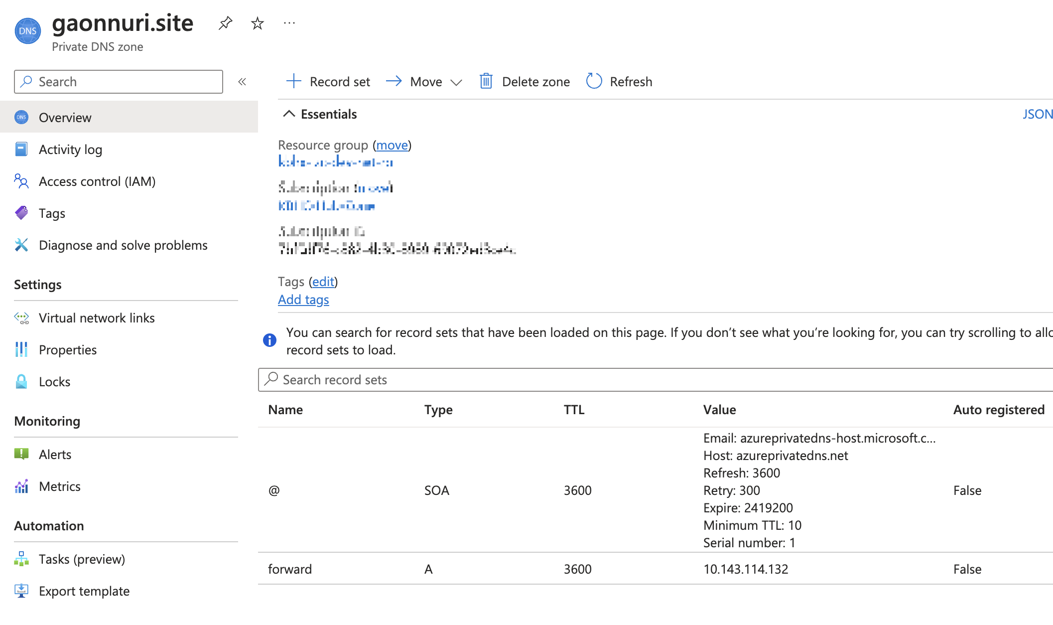Image resolution: width=1053 pixels, height=625 pixels.
Task: Focus the Search record sets field
Action: (x=656, y=380)
